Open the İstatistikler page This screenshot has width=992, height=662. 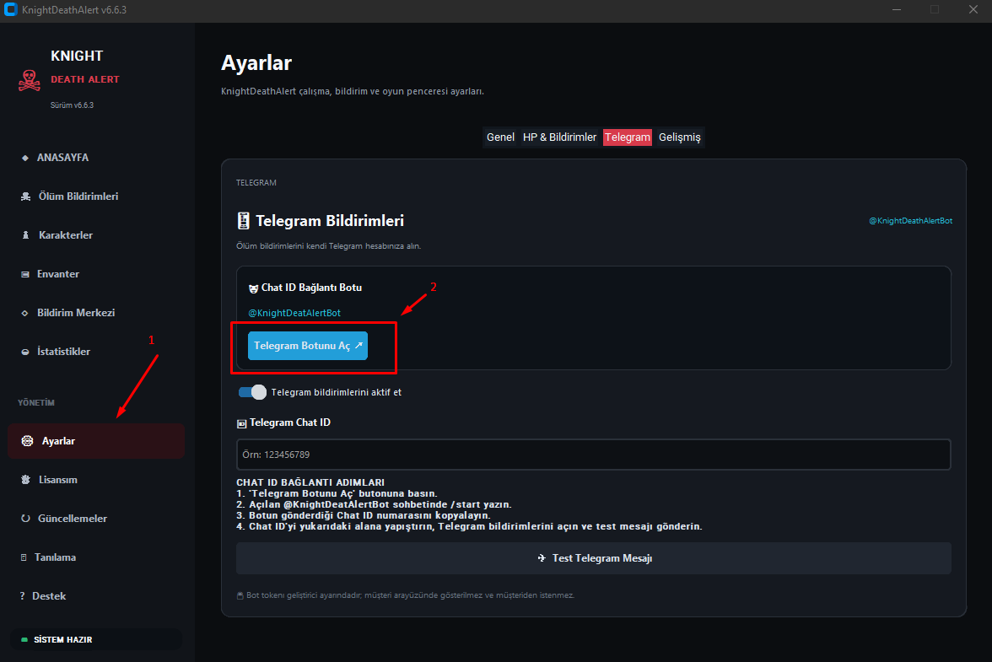[x=63, y=352]
